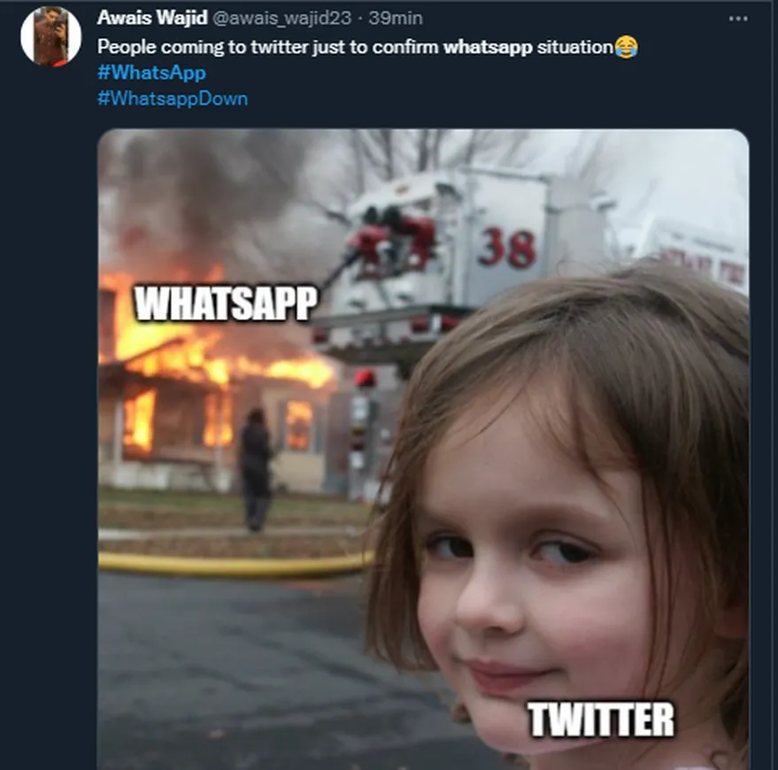Screen dimensions: 778x770
Task: Click the bold "whatsapp" word in the tweet
Action: [x=488, y=47]
